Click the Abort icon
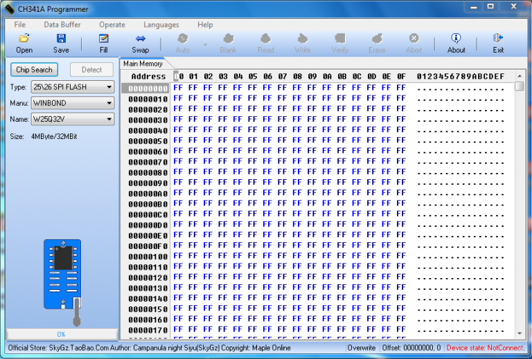 click(414, 38)
